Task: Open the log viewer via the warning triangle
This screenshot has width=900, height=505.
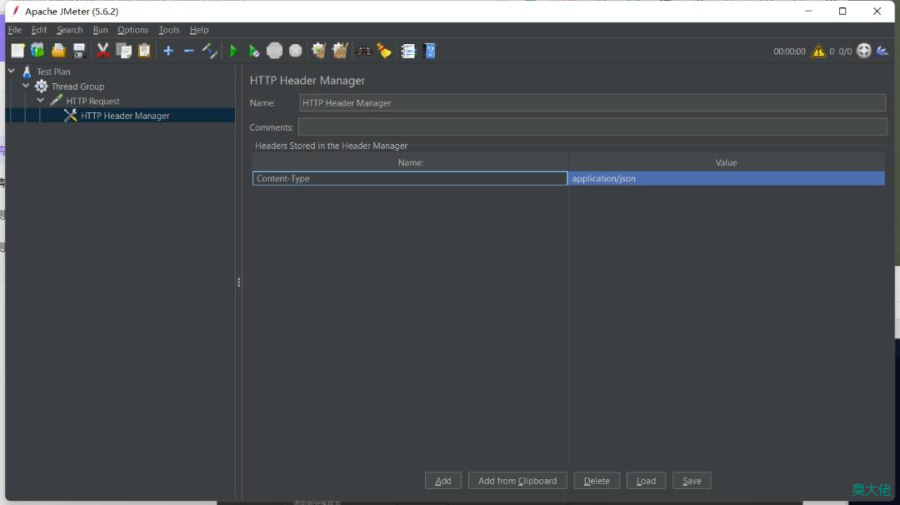Action: (x=818, y=52)
